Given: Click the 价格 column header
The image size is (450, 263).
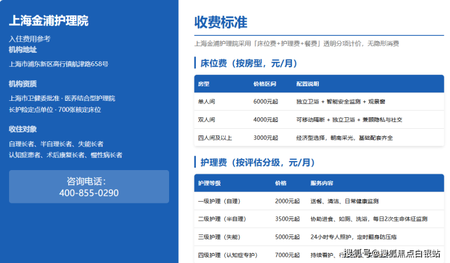Looking at the screenshot, I should click(281, 183).
